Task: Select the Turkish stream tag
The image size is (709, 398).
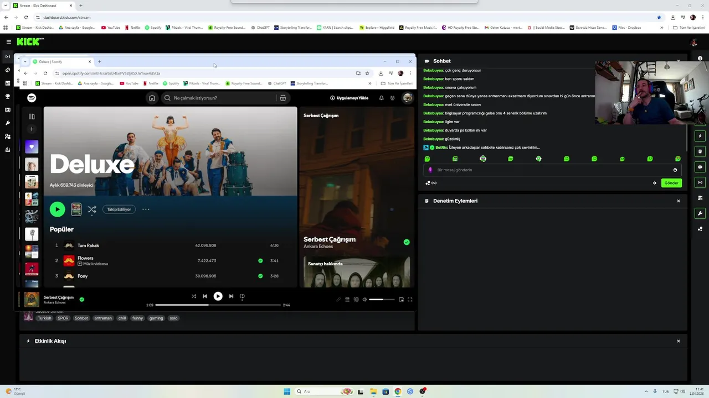Action: [x=44, y=318]
